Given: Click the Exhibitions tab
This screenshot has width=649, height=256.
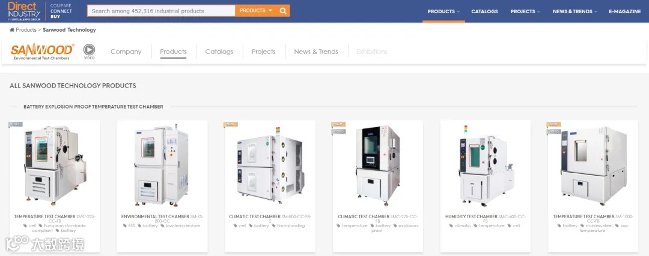Looking at the screenshot, I should 372,52.
